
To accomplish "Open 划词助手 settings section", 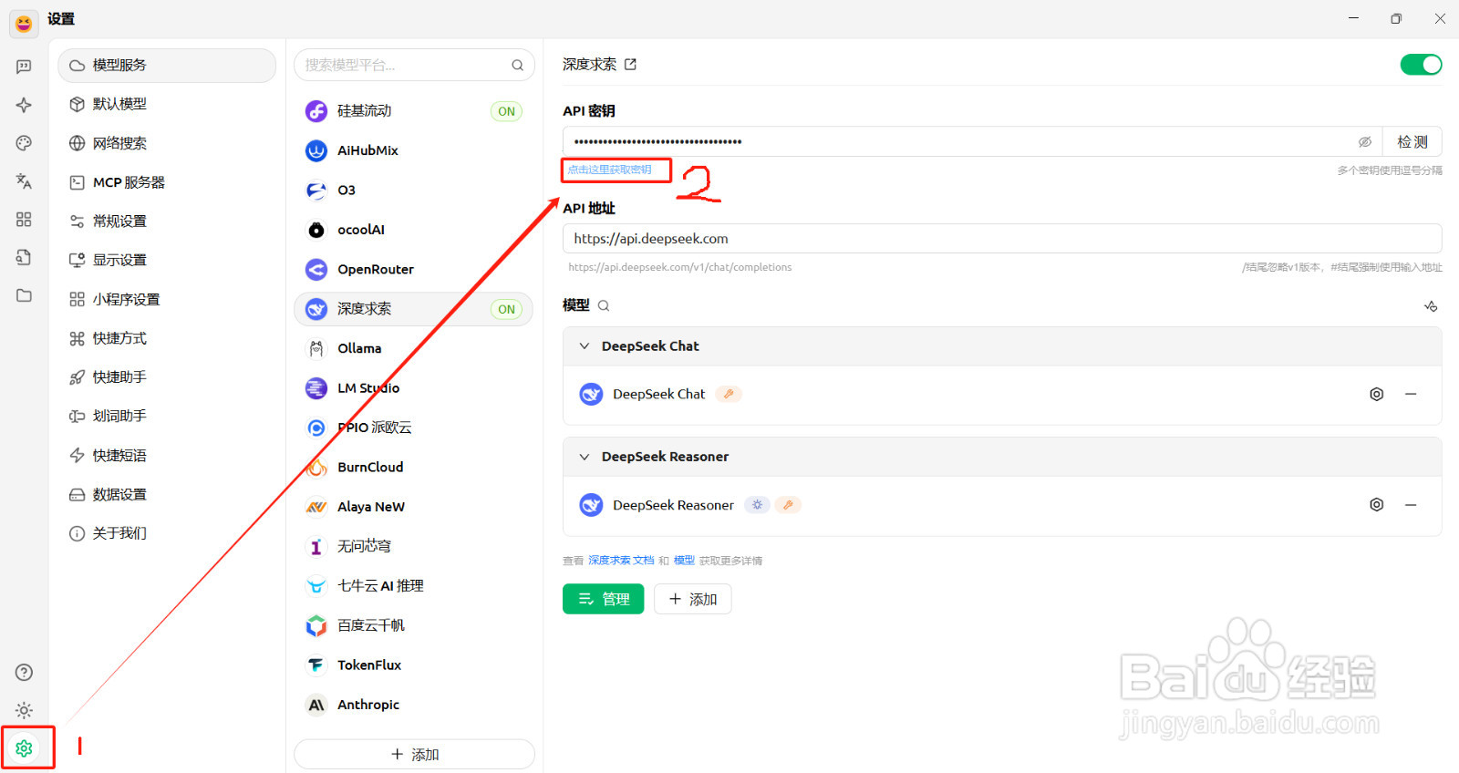I will pos(167,416).
